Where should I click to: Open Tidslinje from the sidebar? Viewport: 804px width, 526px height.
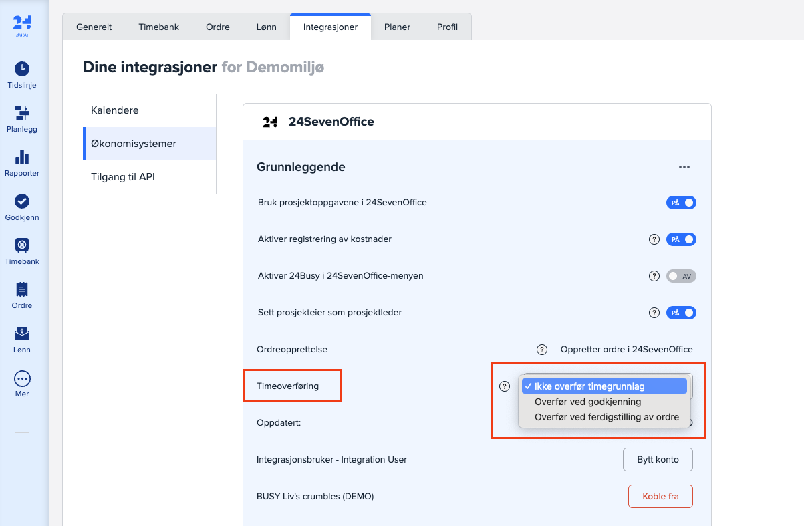point(22,69)
